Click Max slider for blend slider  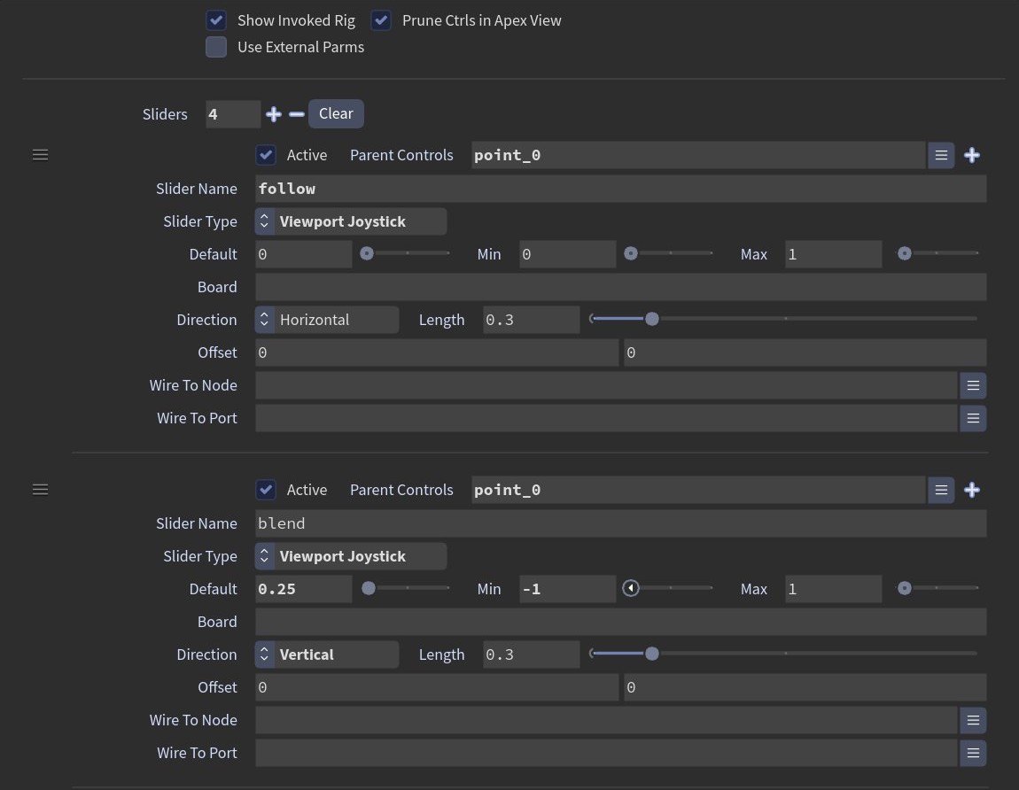coord(938,588)
